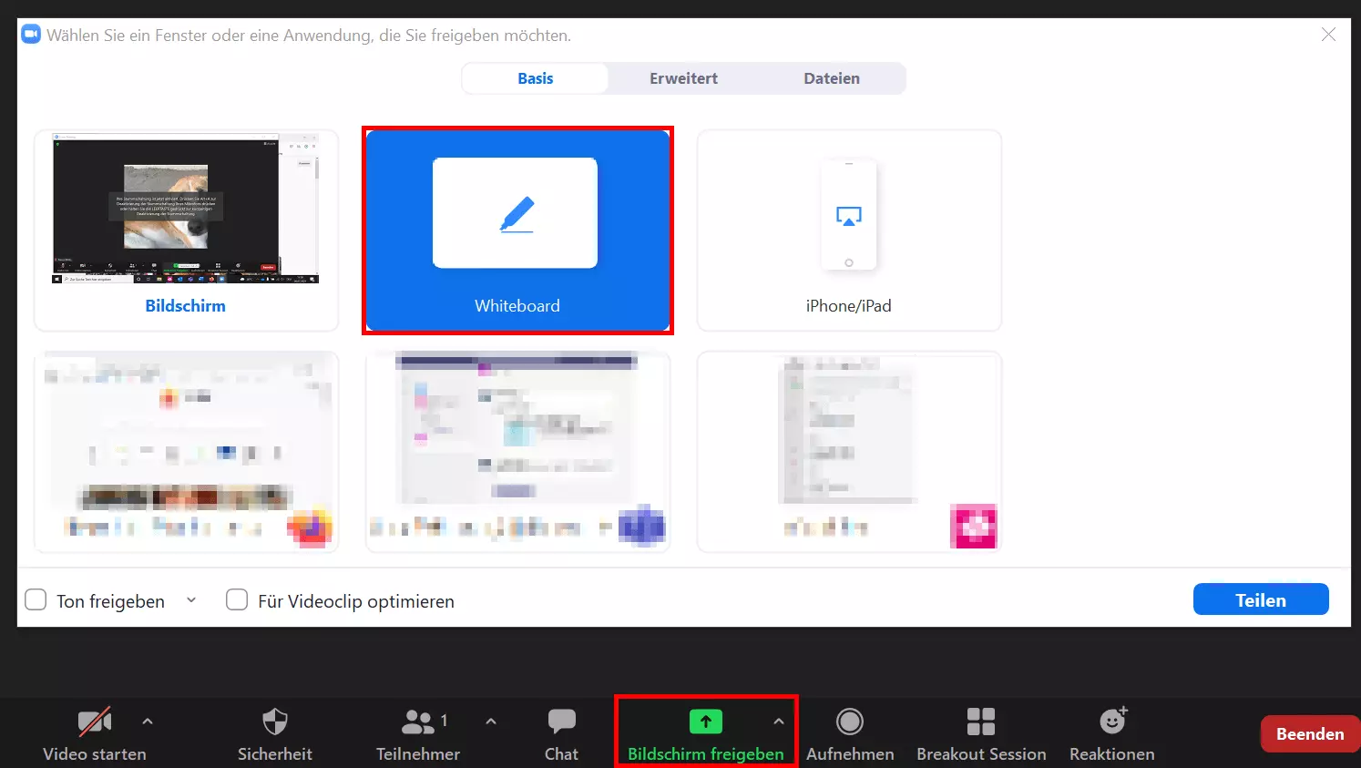The image size is (1361, 768).
Task: Click the Zoom logo in the dialog title
Action: click(31, 35)
